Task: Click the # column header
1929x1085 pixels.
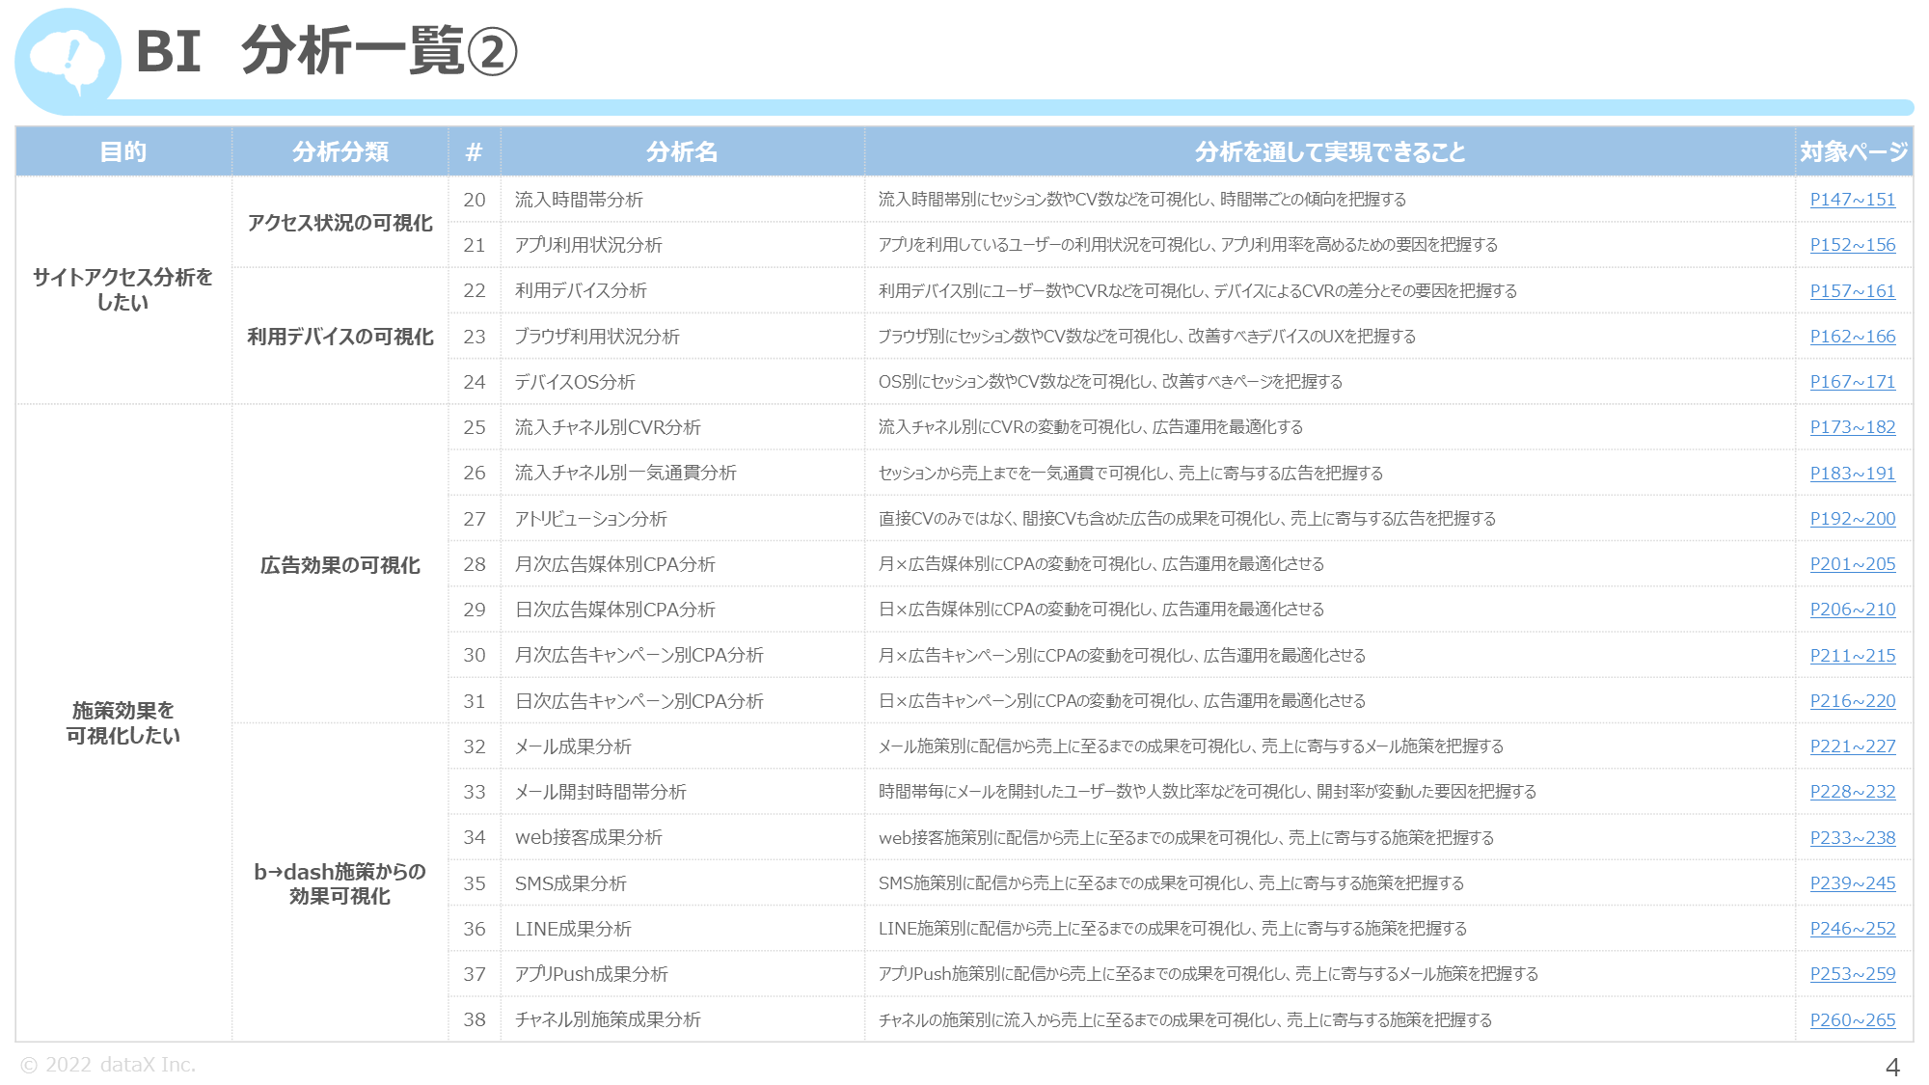Action: click(475, 151)
